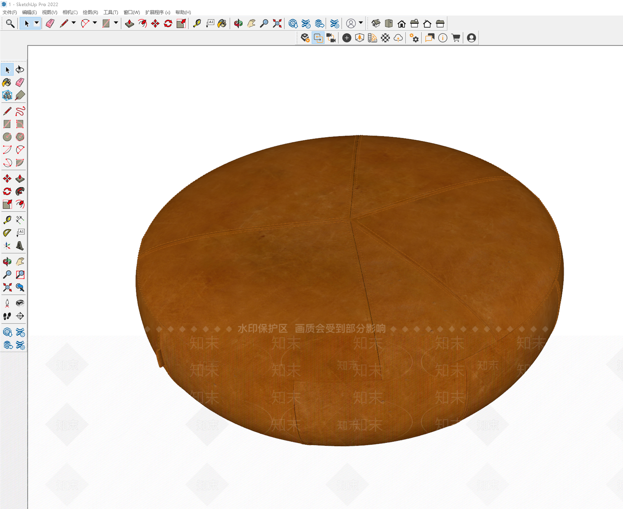Open Enscape Asset Library icon
Viewport: 623px width, 509px height.
(x=360, y=38)
